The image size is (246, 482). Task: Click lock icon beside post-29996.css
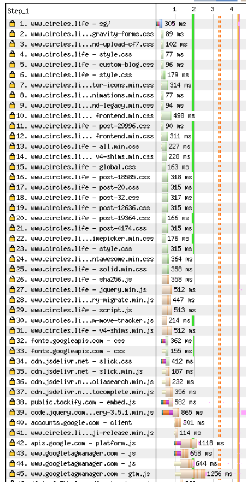point(12,126)
